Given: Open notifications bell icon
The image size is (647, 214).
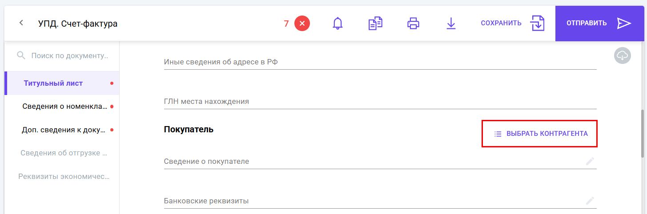Looking at the screenshot, I should [338, 23].
